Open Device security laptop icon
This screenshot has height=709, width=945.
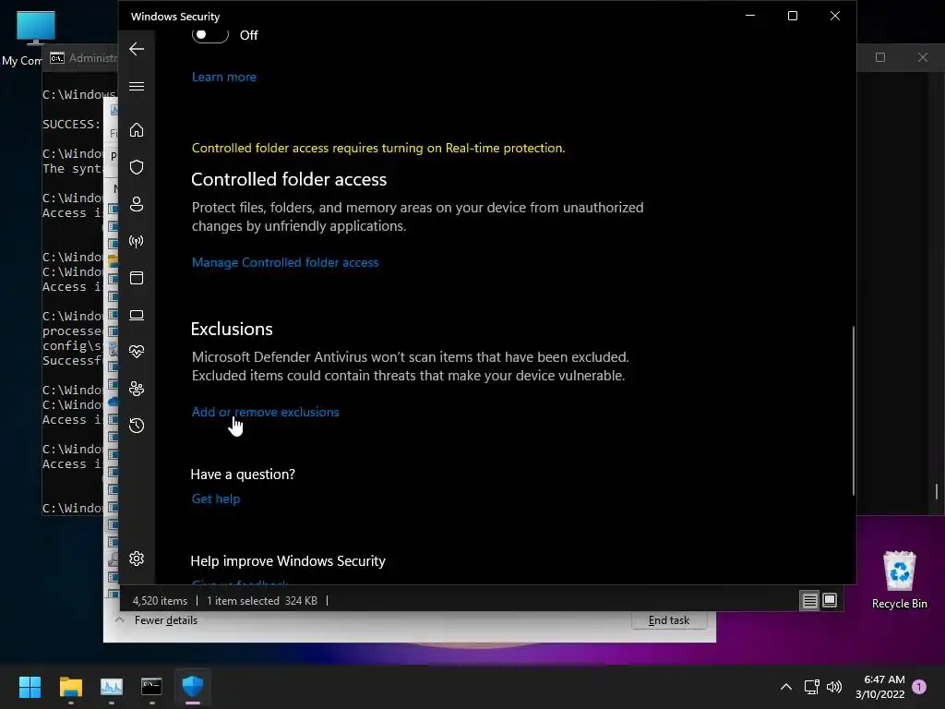[x=137, y=315]
